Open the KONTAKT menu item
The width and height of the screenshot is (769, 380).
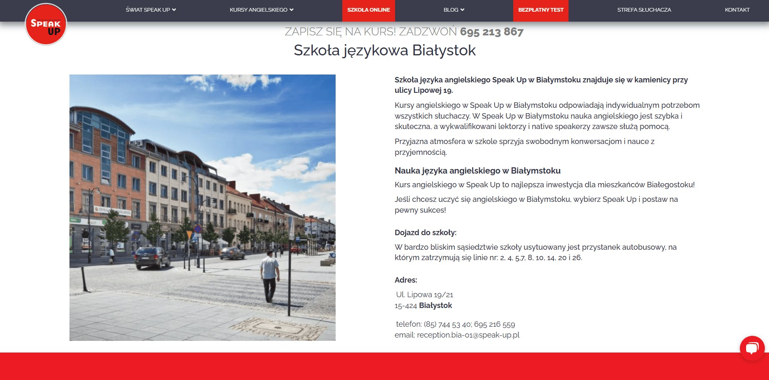[x=737, y=9]
